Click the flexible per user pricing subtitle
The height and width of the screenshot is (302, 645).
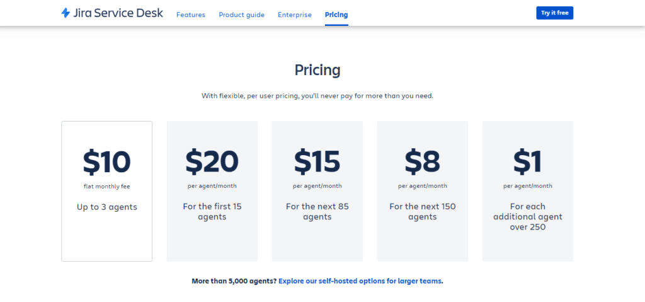click(317, 96)
